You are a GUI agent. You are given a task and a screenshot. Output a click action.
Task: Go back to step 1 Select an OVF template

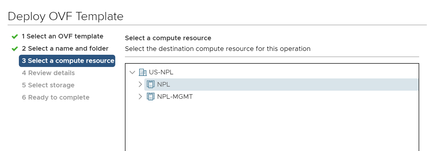pyautogui.click(x=62, y=36)
